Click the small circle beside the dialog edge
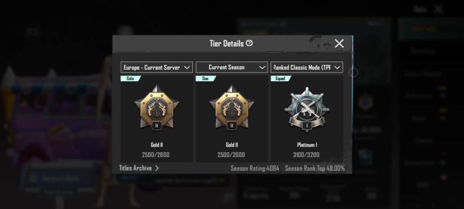This screenshot has height=209, width=464. [353, 72]
